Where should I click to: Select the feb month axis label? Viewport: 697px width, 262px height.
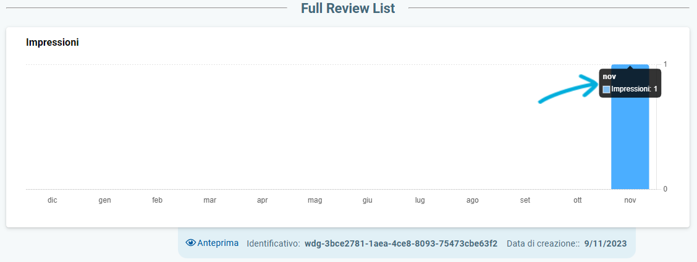tap(158, 200)
